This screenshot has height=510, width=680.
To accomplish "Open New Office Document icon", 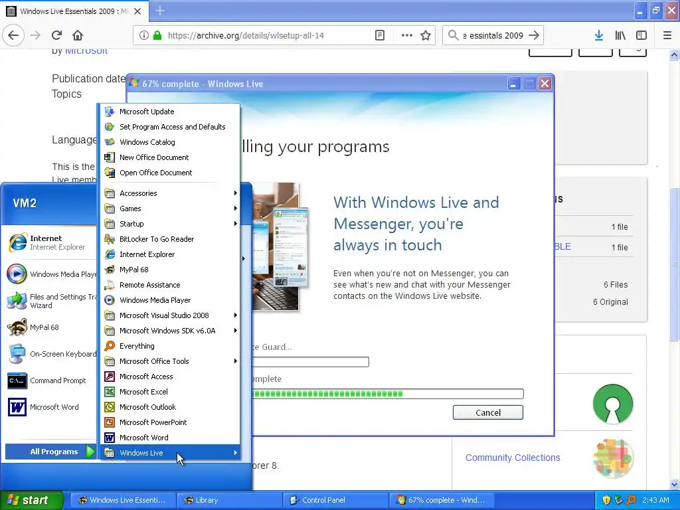I will click(x=110, y=157).
